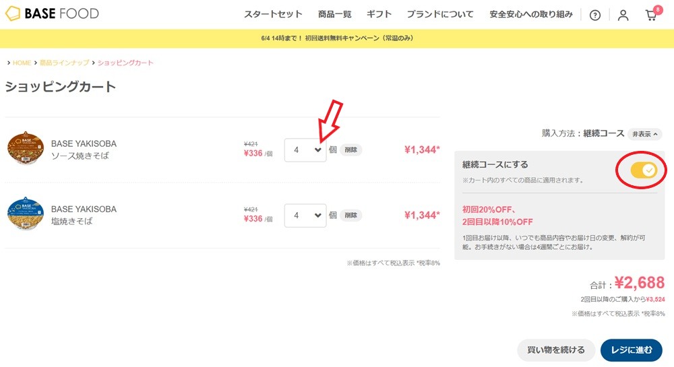Image resolution: width=674 pixels, height=367 pixels.
Task: Open ギフト menu item
Action: pos(379,14)
